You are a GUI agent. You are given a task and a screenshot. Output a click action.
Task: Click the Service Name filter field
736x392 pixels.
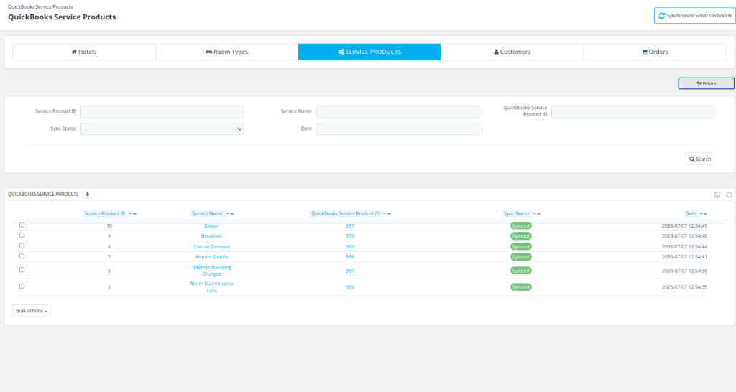[x=397, y=111]
